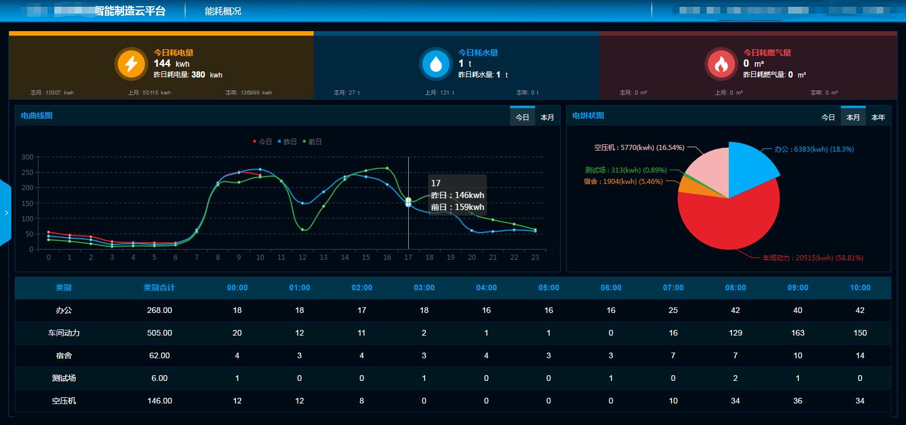The image size is (906, 425).
Task: Click the hour 17 data point marker
Action: coord(408,201)
